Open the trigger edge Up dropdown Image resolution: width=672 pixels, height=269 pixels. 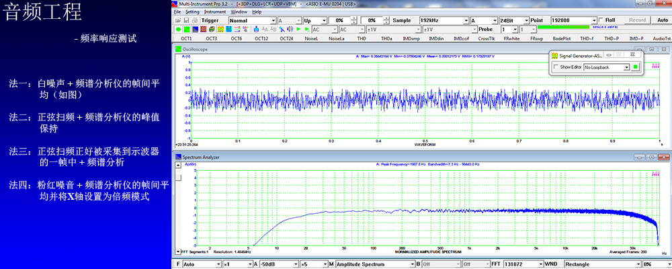tap(315, 20)
